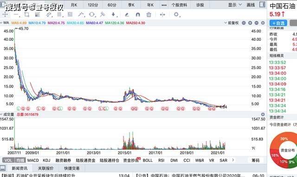The image size is (297, 177).
Task: Switch to the 月K period tab
Action: [74, 5]
